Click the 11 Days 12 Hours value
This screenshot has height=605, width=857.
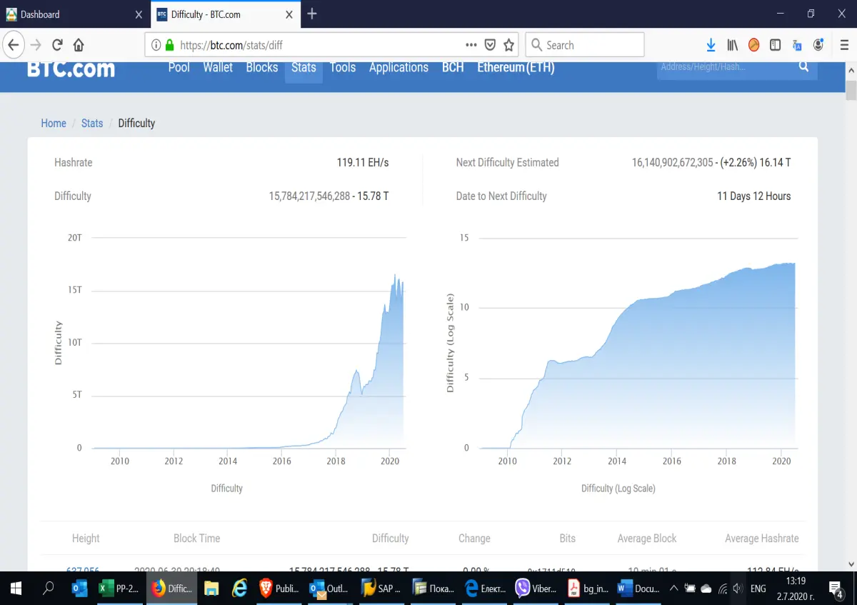coord(753,196)
